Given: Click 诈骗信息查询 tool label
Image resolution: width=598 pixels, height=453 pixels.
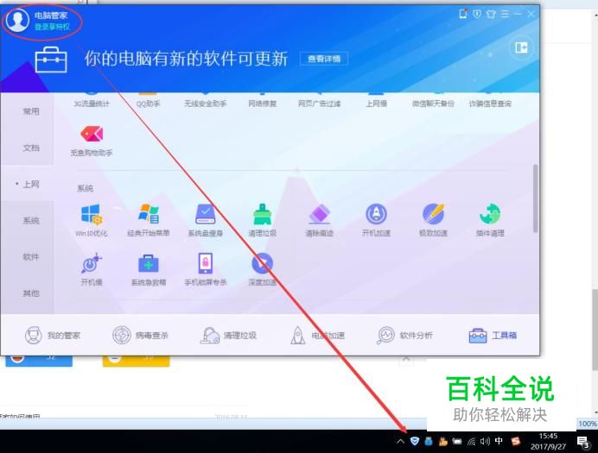Looking at the screenshot, I should 490,104.
